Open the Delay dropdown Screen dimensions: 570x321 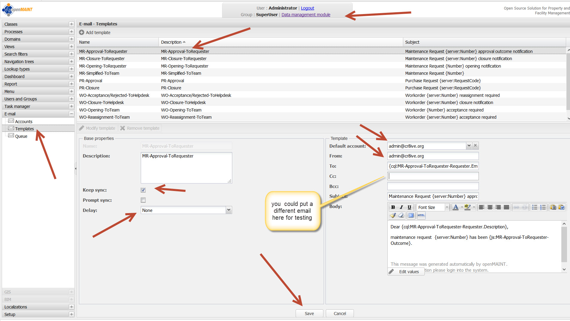(x=229, y=210)
